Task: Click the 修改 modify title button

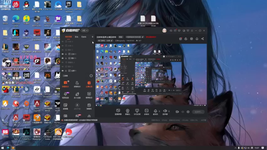Action: [x=121, y=37]
